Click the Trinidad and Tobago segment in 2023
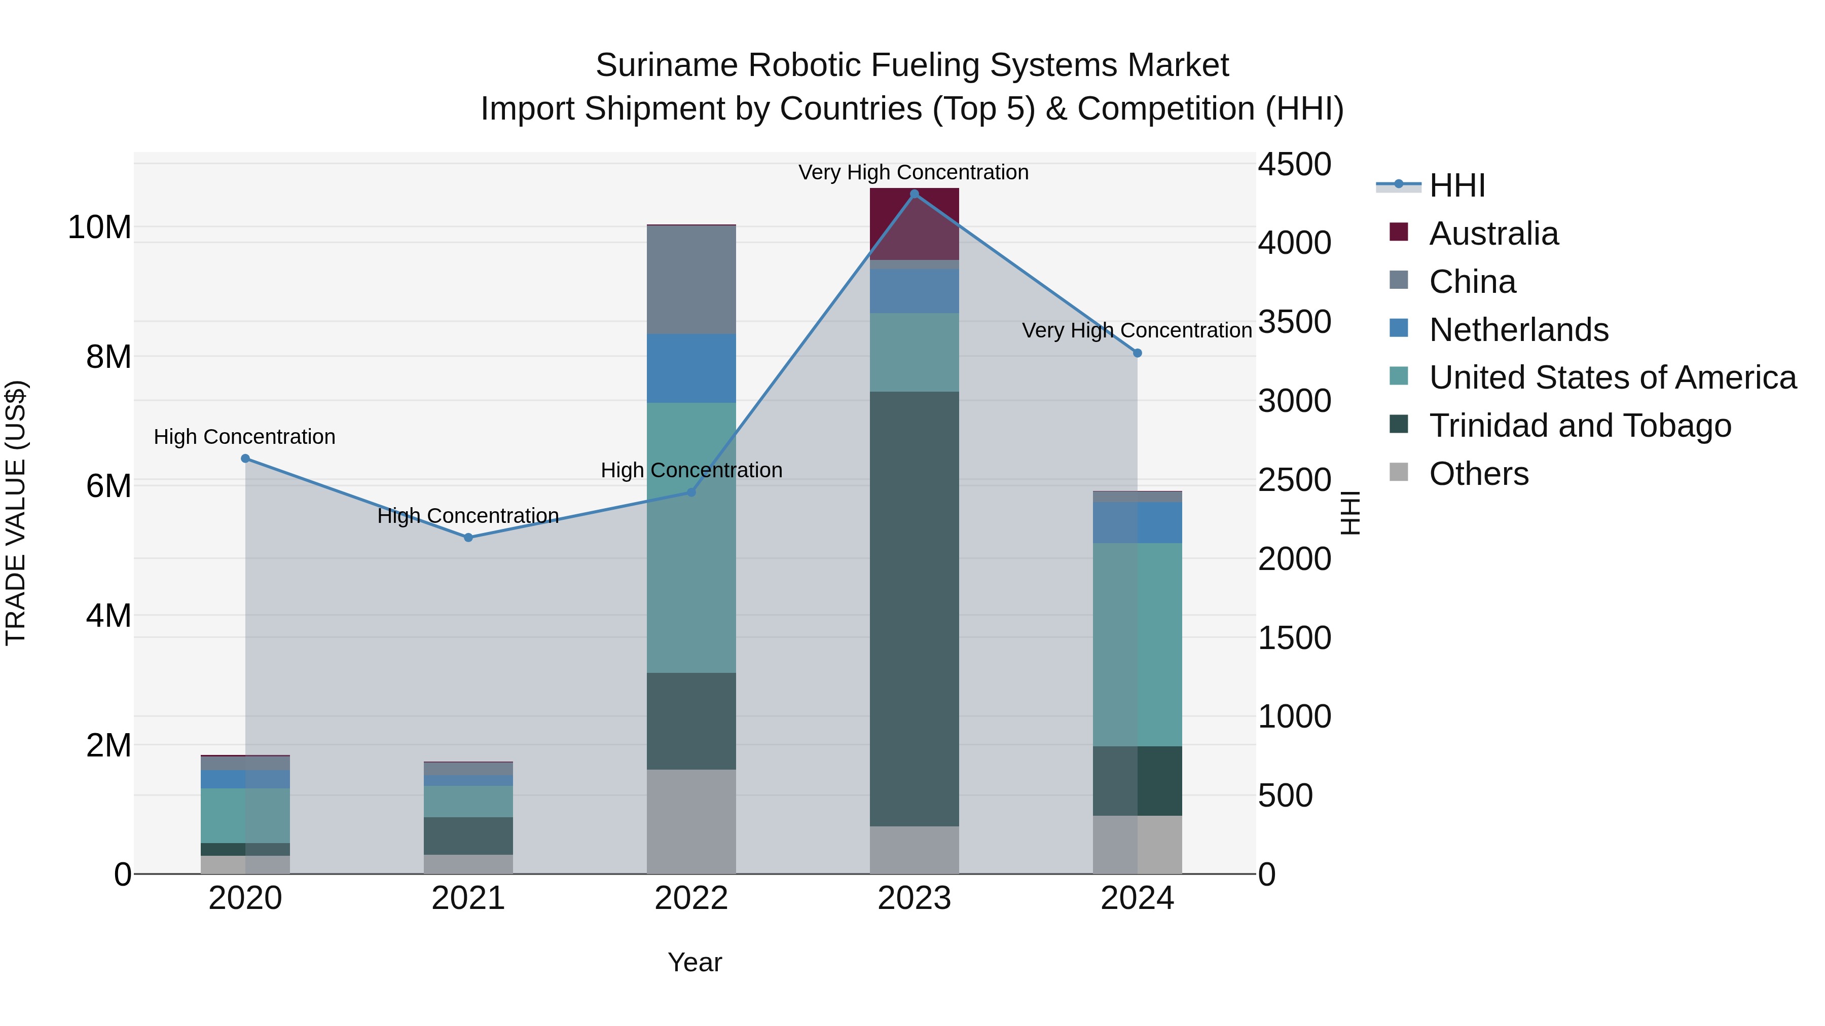1825x1026 pixels. pos(914,609)
